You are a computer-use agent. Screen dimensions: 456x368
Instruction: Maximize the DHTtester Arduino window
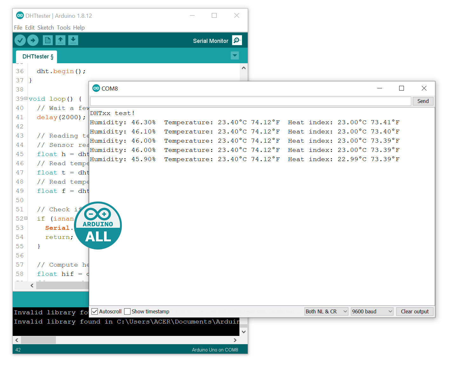pos(214,16)
